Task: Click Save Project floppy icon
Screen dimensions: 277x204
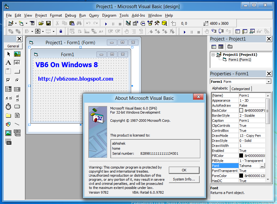Action: tap(48, 23)
